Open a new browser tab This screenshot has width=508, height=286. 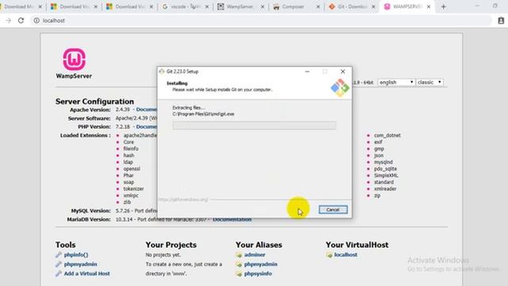[444, 6]
